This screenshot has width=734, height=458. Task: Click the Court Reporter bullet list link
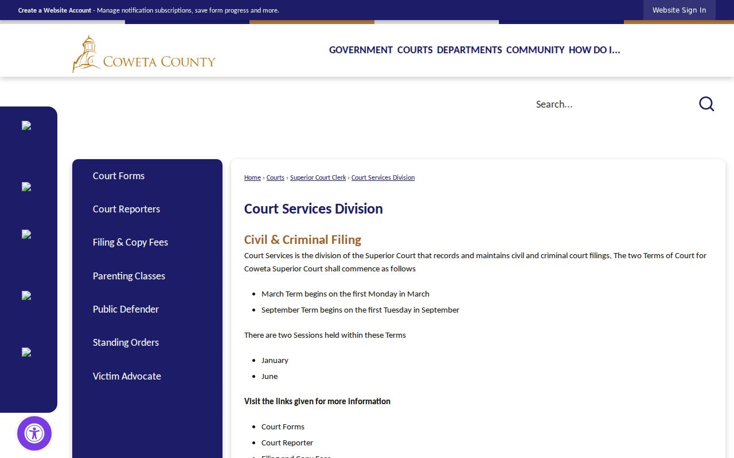pos(287,443)
